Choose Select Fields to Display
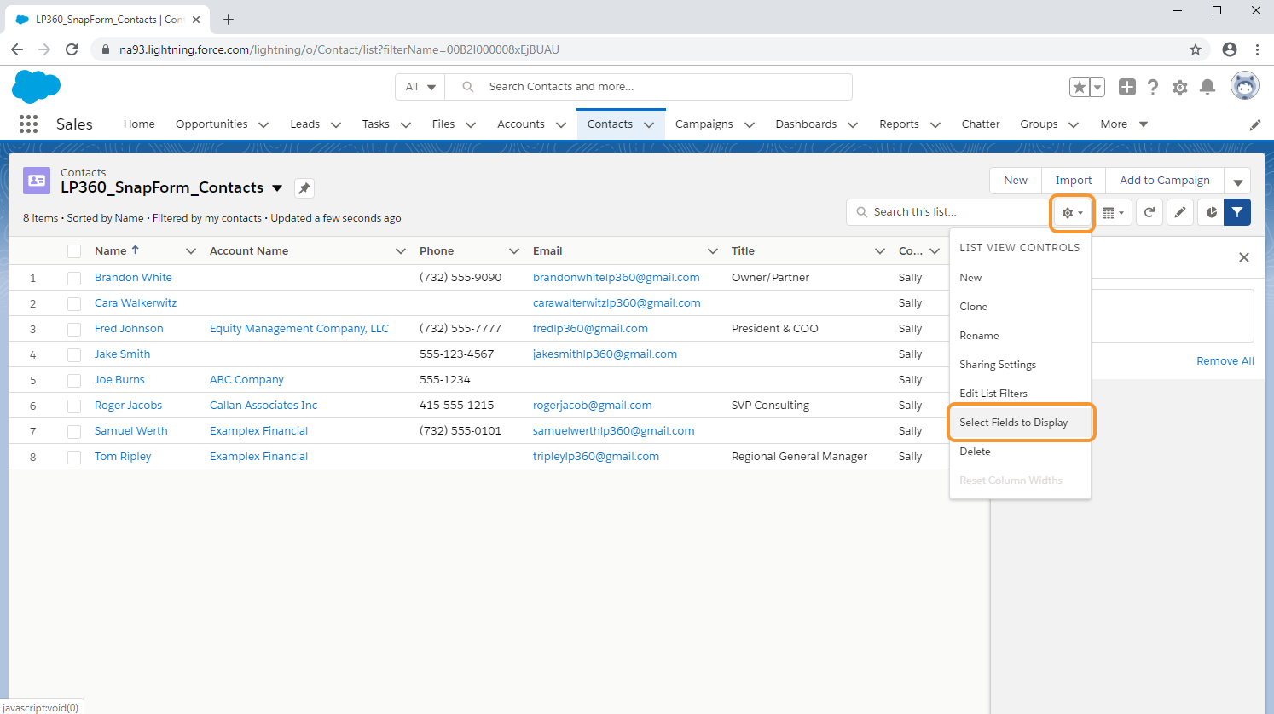Viewport: 1274px width, 714px height. [x=1020, y=423]
